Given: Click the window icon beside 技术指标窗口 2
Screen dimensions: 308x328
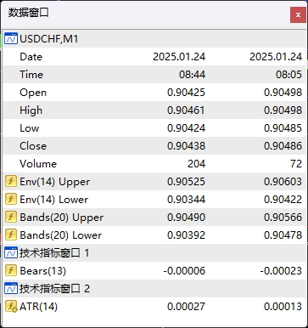Looking at the screenshot, I should [11, 288].
